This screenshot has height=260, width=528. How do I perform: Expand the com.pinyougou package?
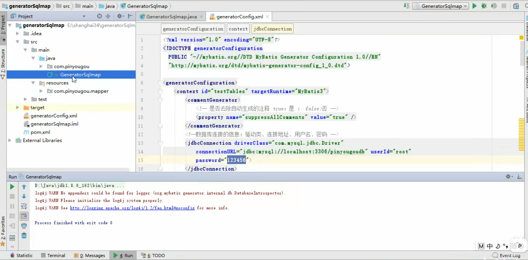41,66
